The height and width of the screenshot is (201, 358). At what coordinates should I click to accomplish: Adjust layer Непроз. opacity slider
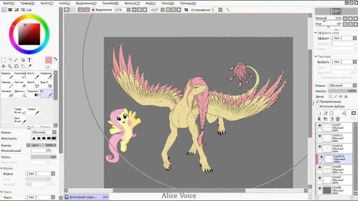(x=342, y=91)
